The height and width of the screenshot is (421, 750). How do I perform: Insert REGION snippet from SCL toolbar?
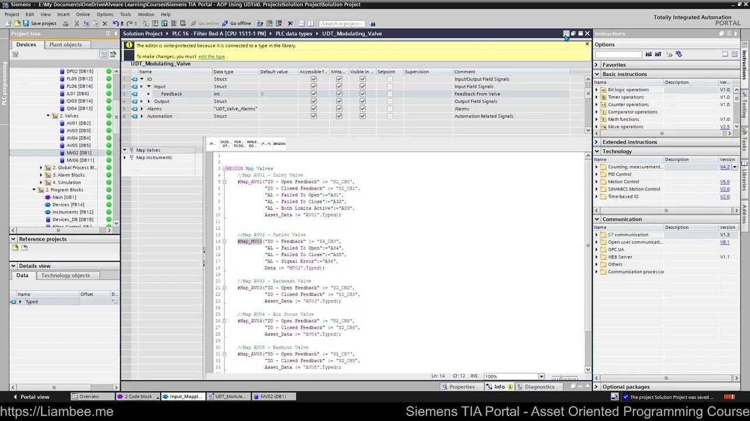pyautogui.click(x=279, y=144)
